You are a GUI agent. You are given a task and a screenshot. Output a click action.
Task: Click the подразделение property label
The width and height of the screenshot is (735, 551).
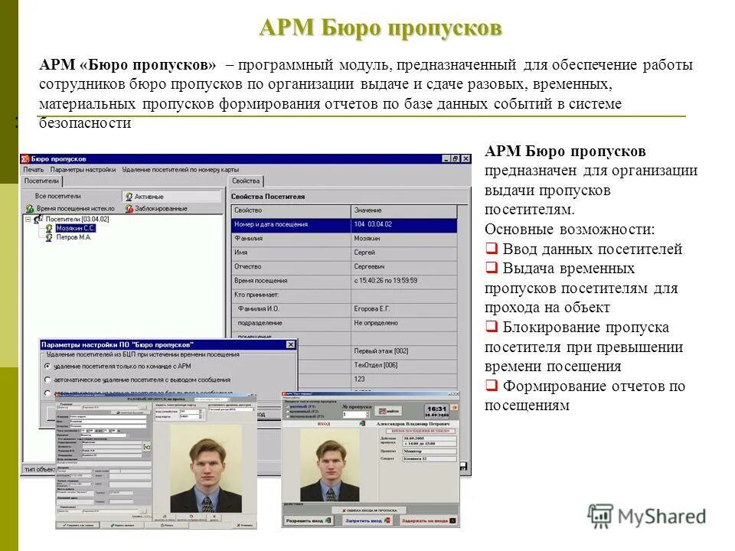pyautogui.click(x=260, y=323)
